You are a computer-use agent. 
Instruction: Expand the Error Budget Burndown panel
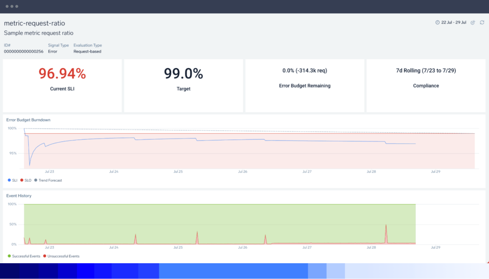[x=28, y=120]
